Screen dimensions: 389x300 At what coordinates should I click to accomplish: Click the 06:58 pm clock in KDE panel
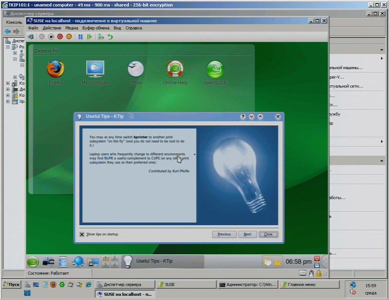299,262
